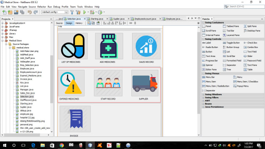
Task: Open the File menu
Action: click(3, 7)
